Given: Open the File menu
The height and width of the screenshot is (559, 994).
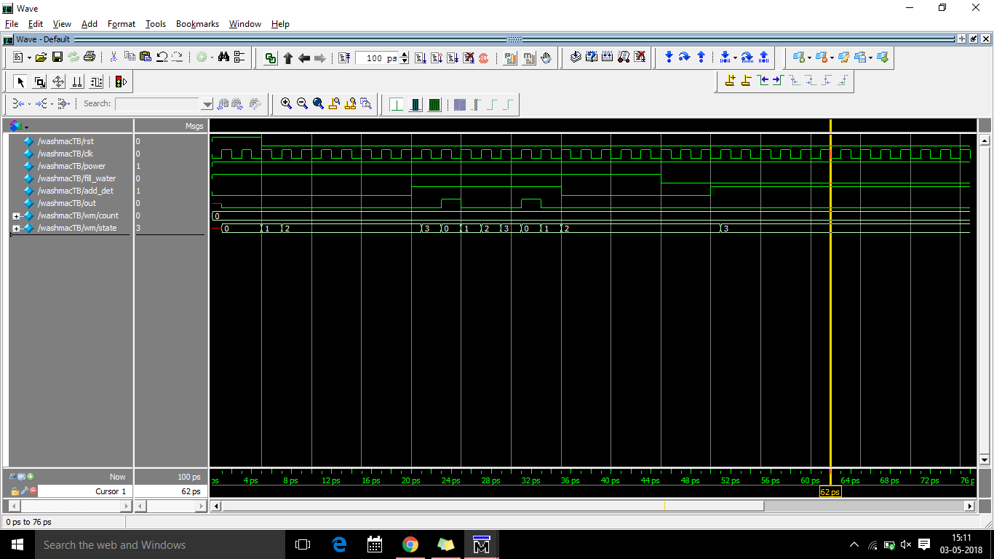Looking at the screenshot, I should (x=12, y=24).
